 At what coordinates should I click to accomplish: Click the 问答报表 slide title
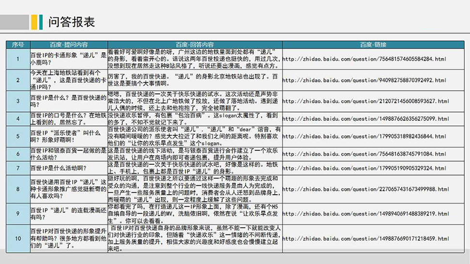71,21
